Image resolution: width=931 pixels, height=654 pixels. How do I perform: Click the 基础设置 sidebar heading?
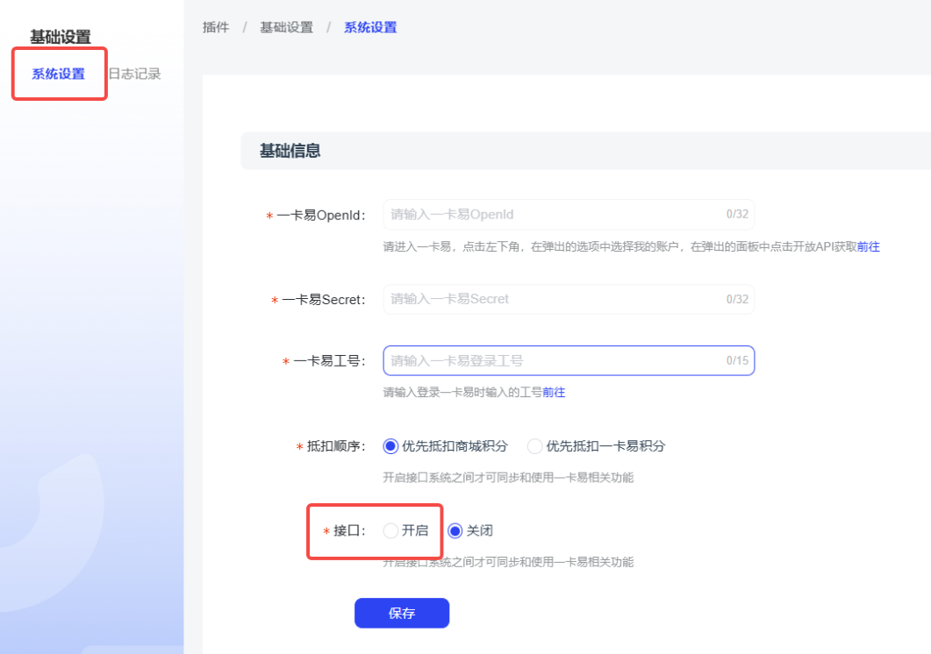(61, 37)
